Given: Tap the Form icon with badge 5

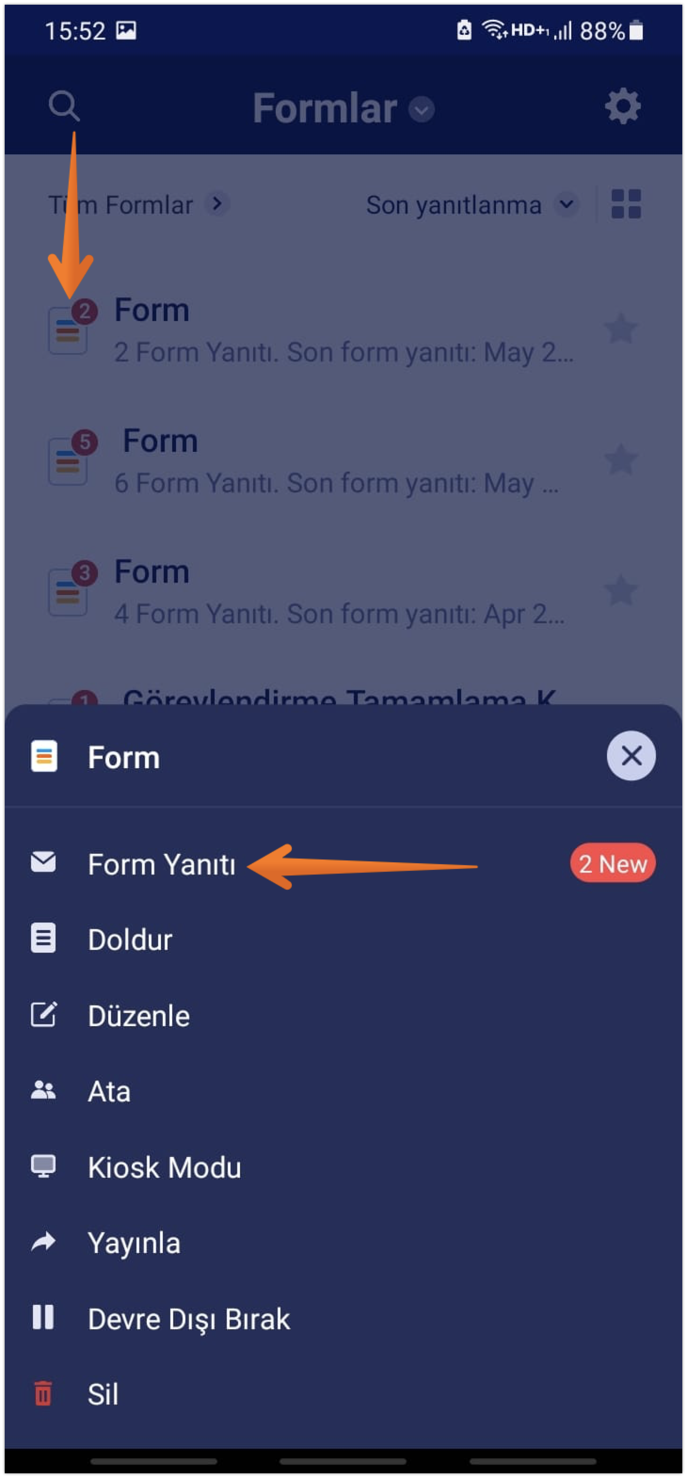Looking at the screenshot, I should [68, 461].
